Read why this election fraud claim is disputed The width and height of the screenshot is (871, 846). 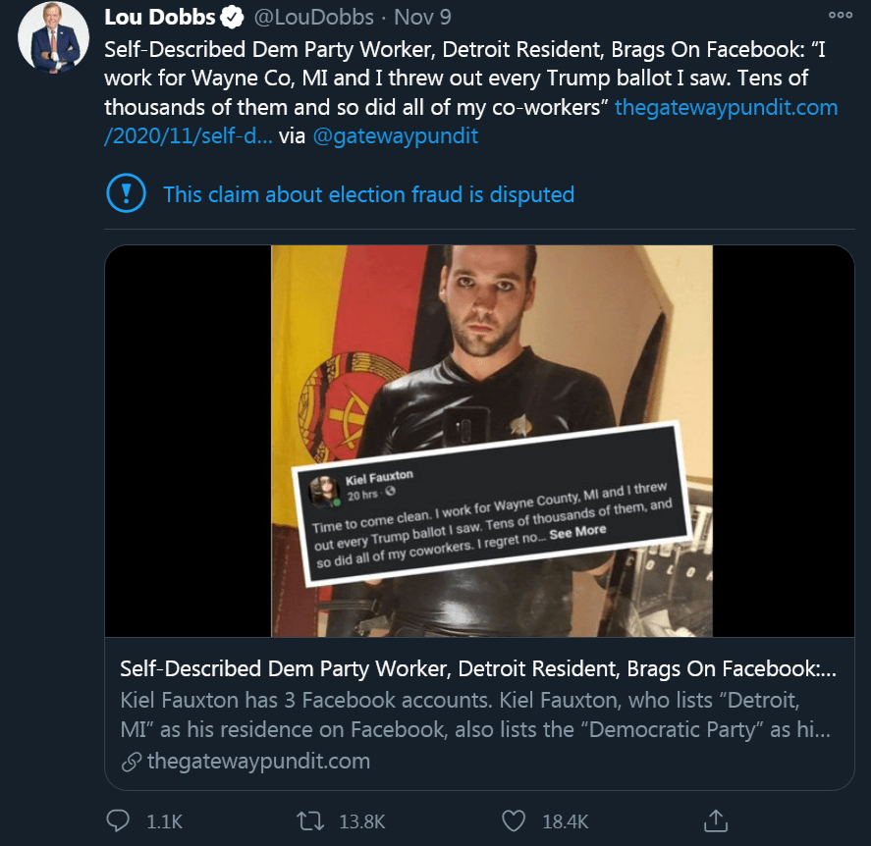(368, 194)
